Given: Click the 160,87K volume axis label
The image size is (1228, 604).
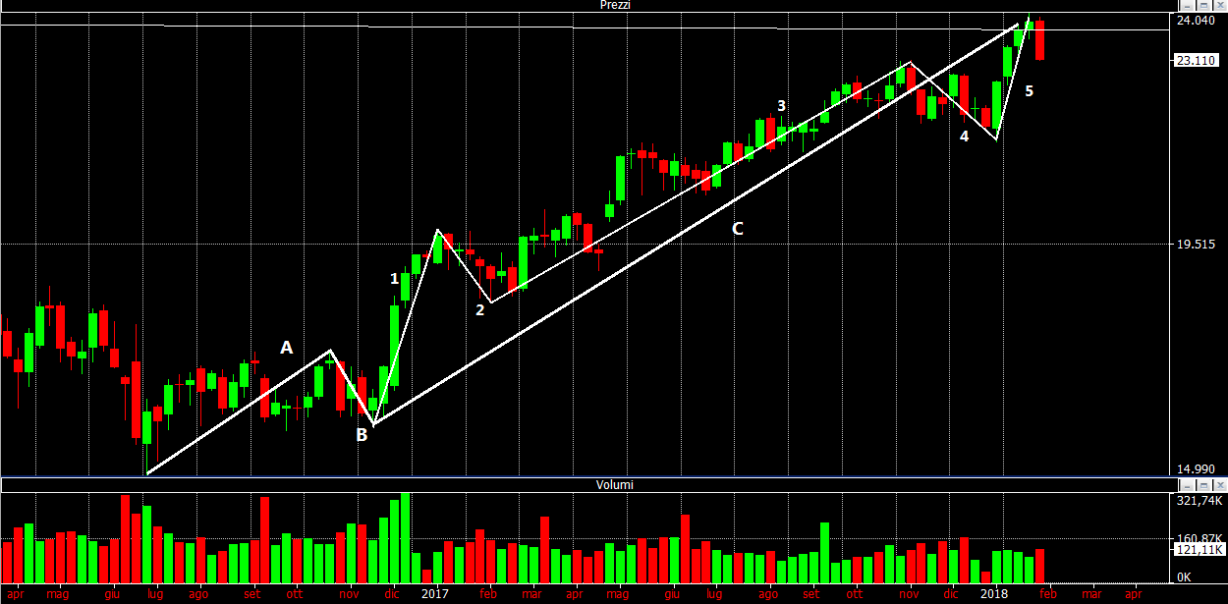Looking at the screenshot, I should 1199,539.
